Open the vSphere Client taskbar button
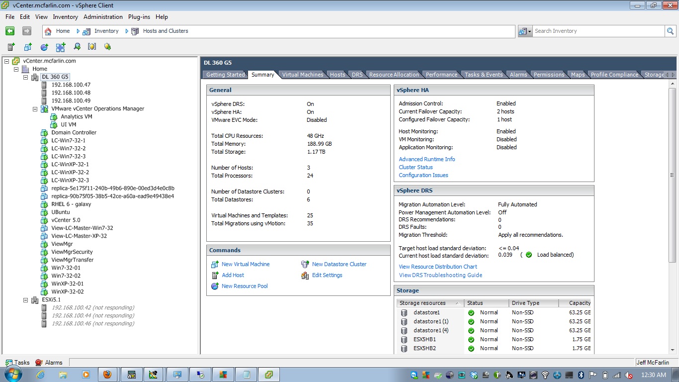The width and height of the screenshot is (679, 382). 269,375
